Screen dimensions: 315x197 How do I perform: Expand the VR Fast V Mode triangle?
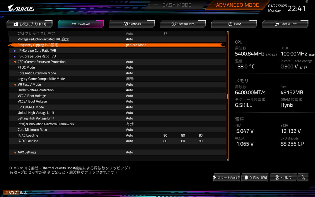tap(15, 85)
